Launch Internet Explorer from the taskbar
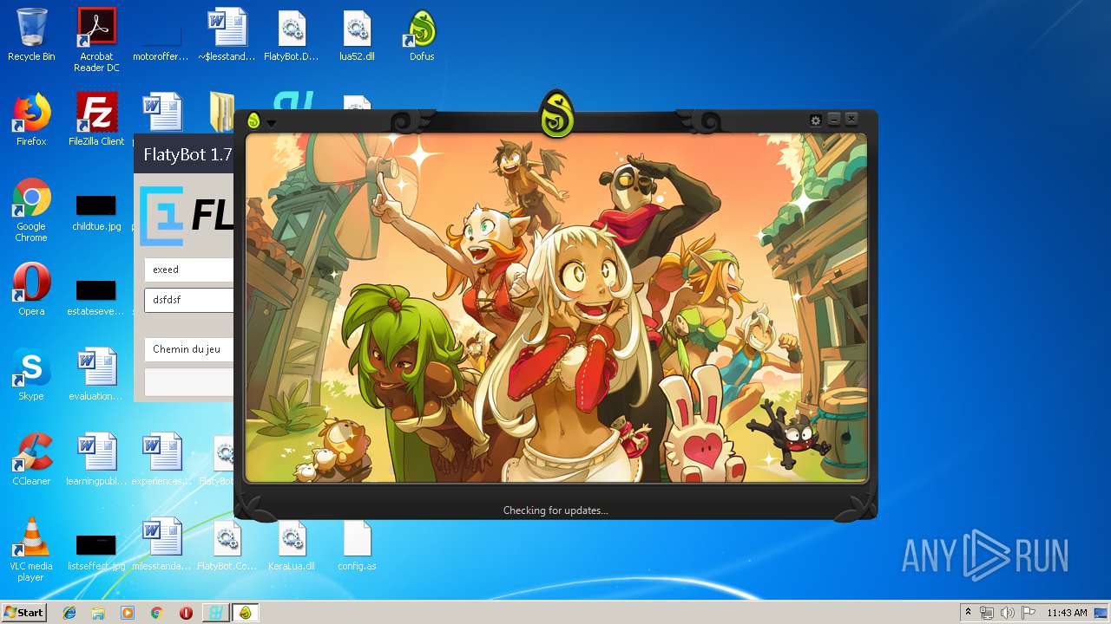The width and height of the screenshot is (1111, 624). pyautogui.click(x=69, y=613)
